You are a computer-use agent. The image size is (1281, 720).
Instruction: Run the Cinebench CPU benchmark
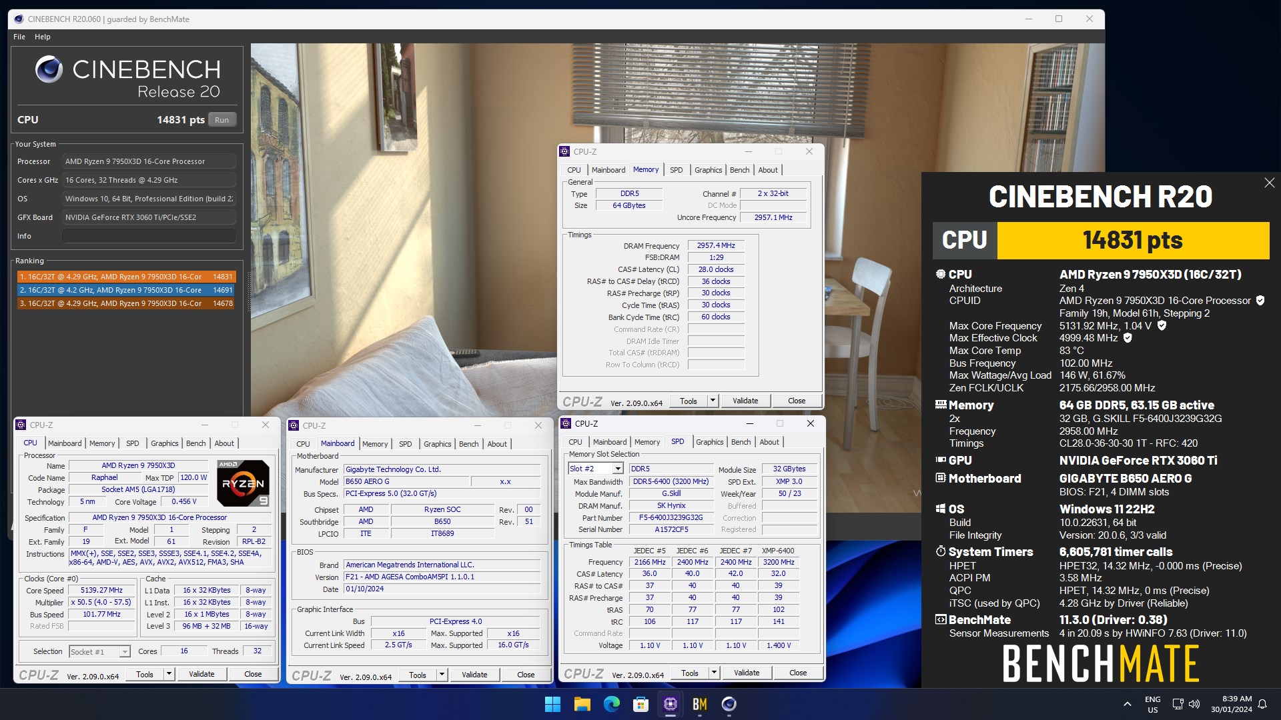coord(222,120)
